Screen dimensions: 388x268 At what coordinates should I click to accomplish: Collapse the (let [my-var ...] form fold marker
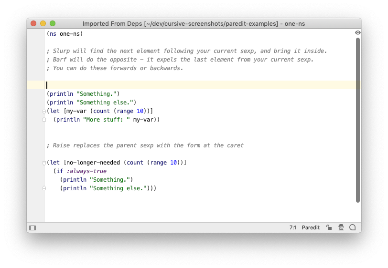pos(44,112)
